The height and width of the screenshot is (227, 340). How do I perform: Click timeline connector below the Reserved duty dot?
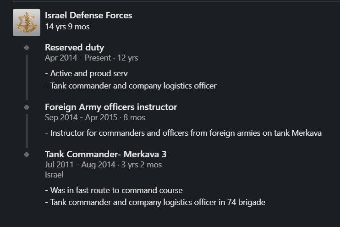tap(27, 78)
